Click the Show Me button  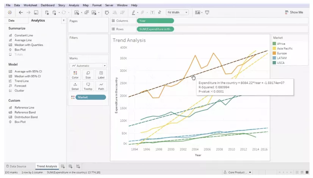[x=294, y=13]
